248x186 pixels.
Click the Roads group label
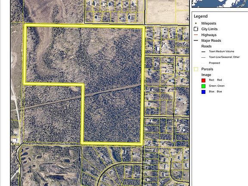tap(206, 46)
